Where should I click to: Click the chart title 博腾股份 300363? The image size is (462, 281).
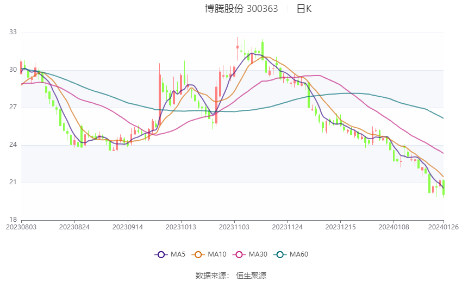[241, 9]
